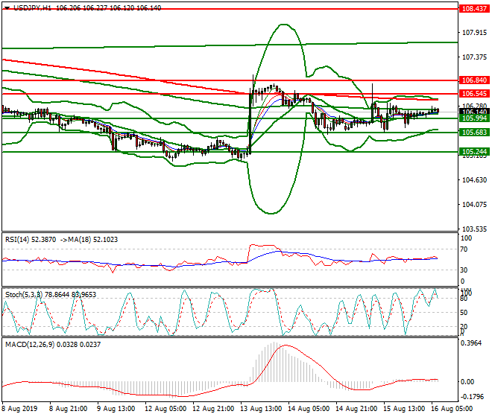Click the current price 106.140 label
492x417 pixels.
[474, 111]
